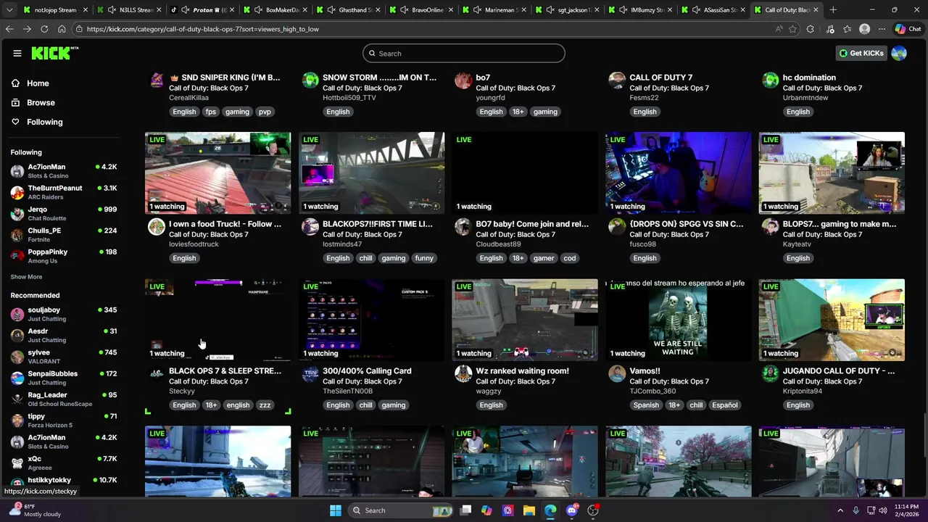Image resolution: width=928 pixels, height=522 pixels.
Task: Open TheBurntPeanut channel avatar
Action: tap(17, 192)
